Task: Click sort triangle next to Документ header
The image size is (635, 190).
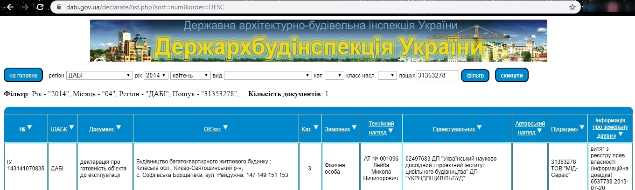Action: 119,127
